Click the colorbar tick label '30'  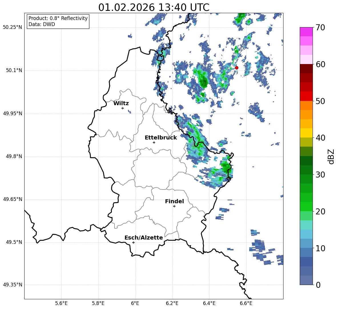(320, 175)
